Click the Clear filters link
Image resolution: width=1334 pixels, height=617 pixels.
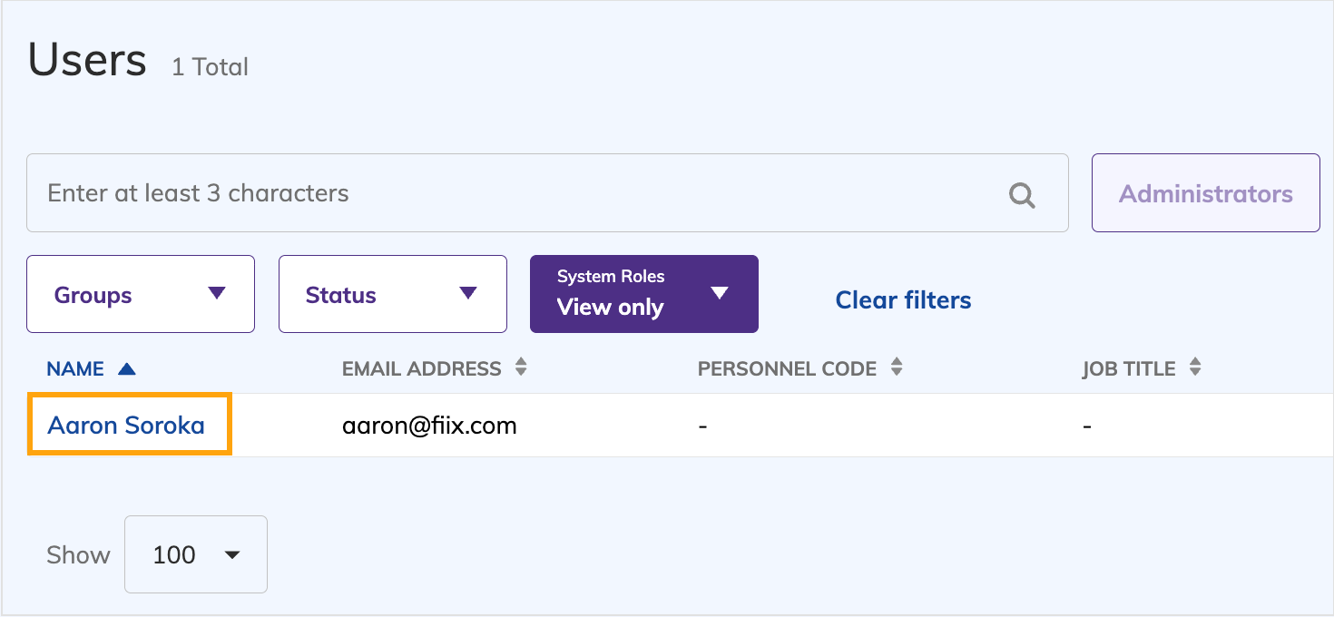pos(903,300)
